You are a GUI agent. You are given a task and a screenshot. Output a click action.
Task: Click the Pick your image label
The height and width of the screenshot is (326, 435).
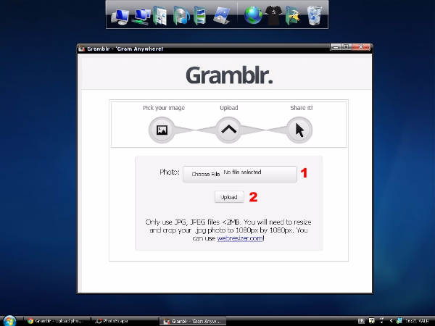164,108
